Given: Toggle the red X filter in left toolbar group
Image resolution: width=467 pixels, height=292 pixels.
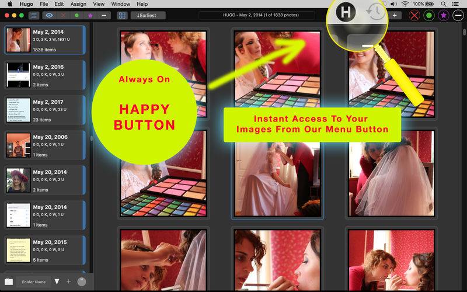Looking at the screenshot, I should click(63, 16).
